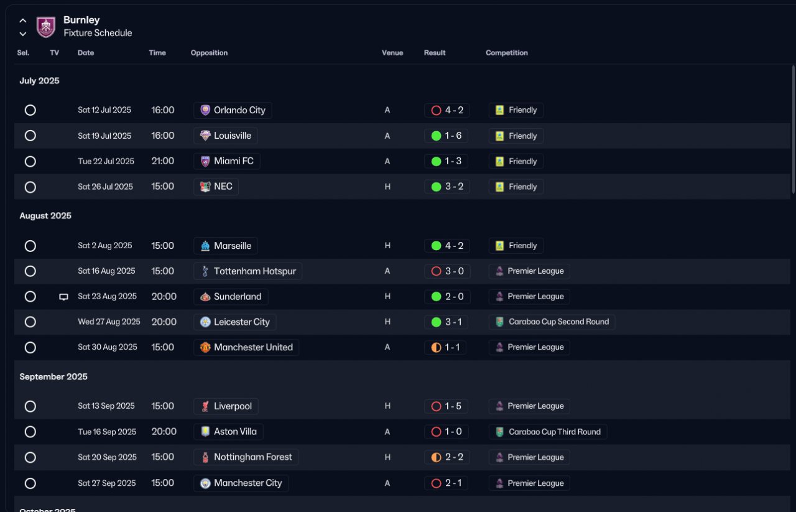Click the Orlando City club badge
This screenshot has width=796, height=512.
205,110
